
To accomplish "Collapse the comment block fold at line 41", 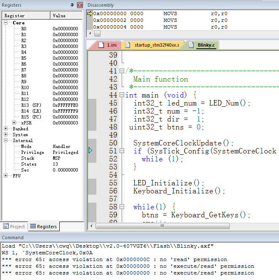I will (x=122, y=71).
